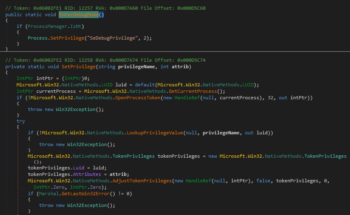The width and height of the screenshot is (350, 215).
Task: Click privilegeName parameter in SetPrivilege signature
Action: click(x=136, y=67)
